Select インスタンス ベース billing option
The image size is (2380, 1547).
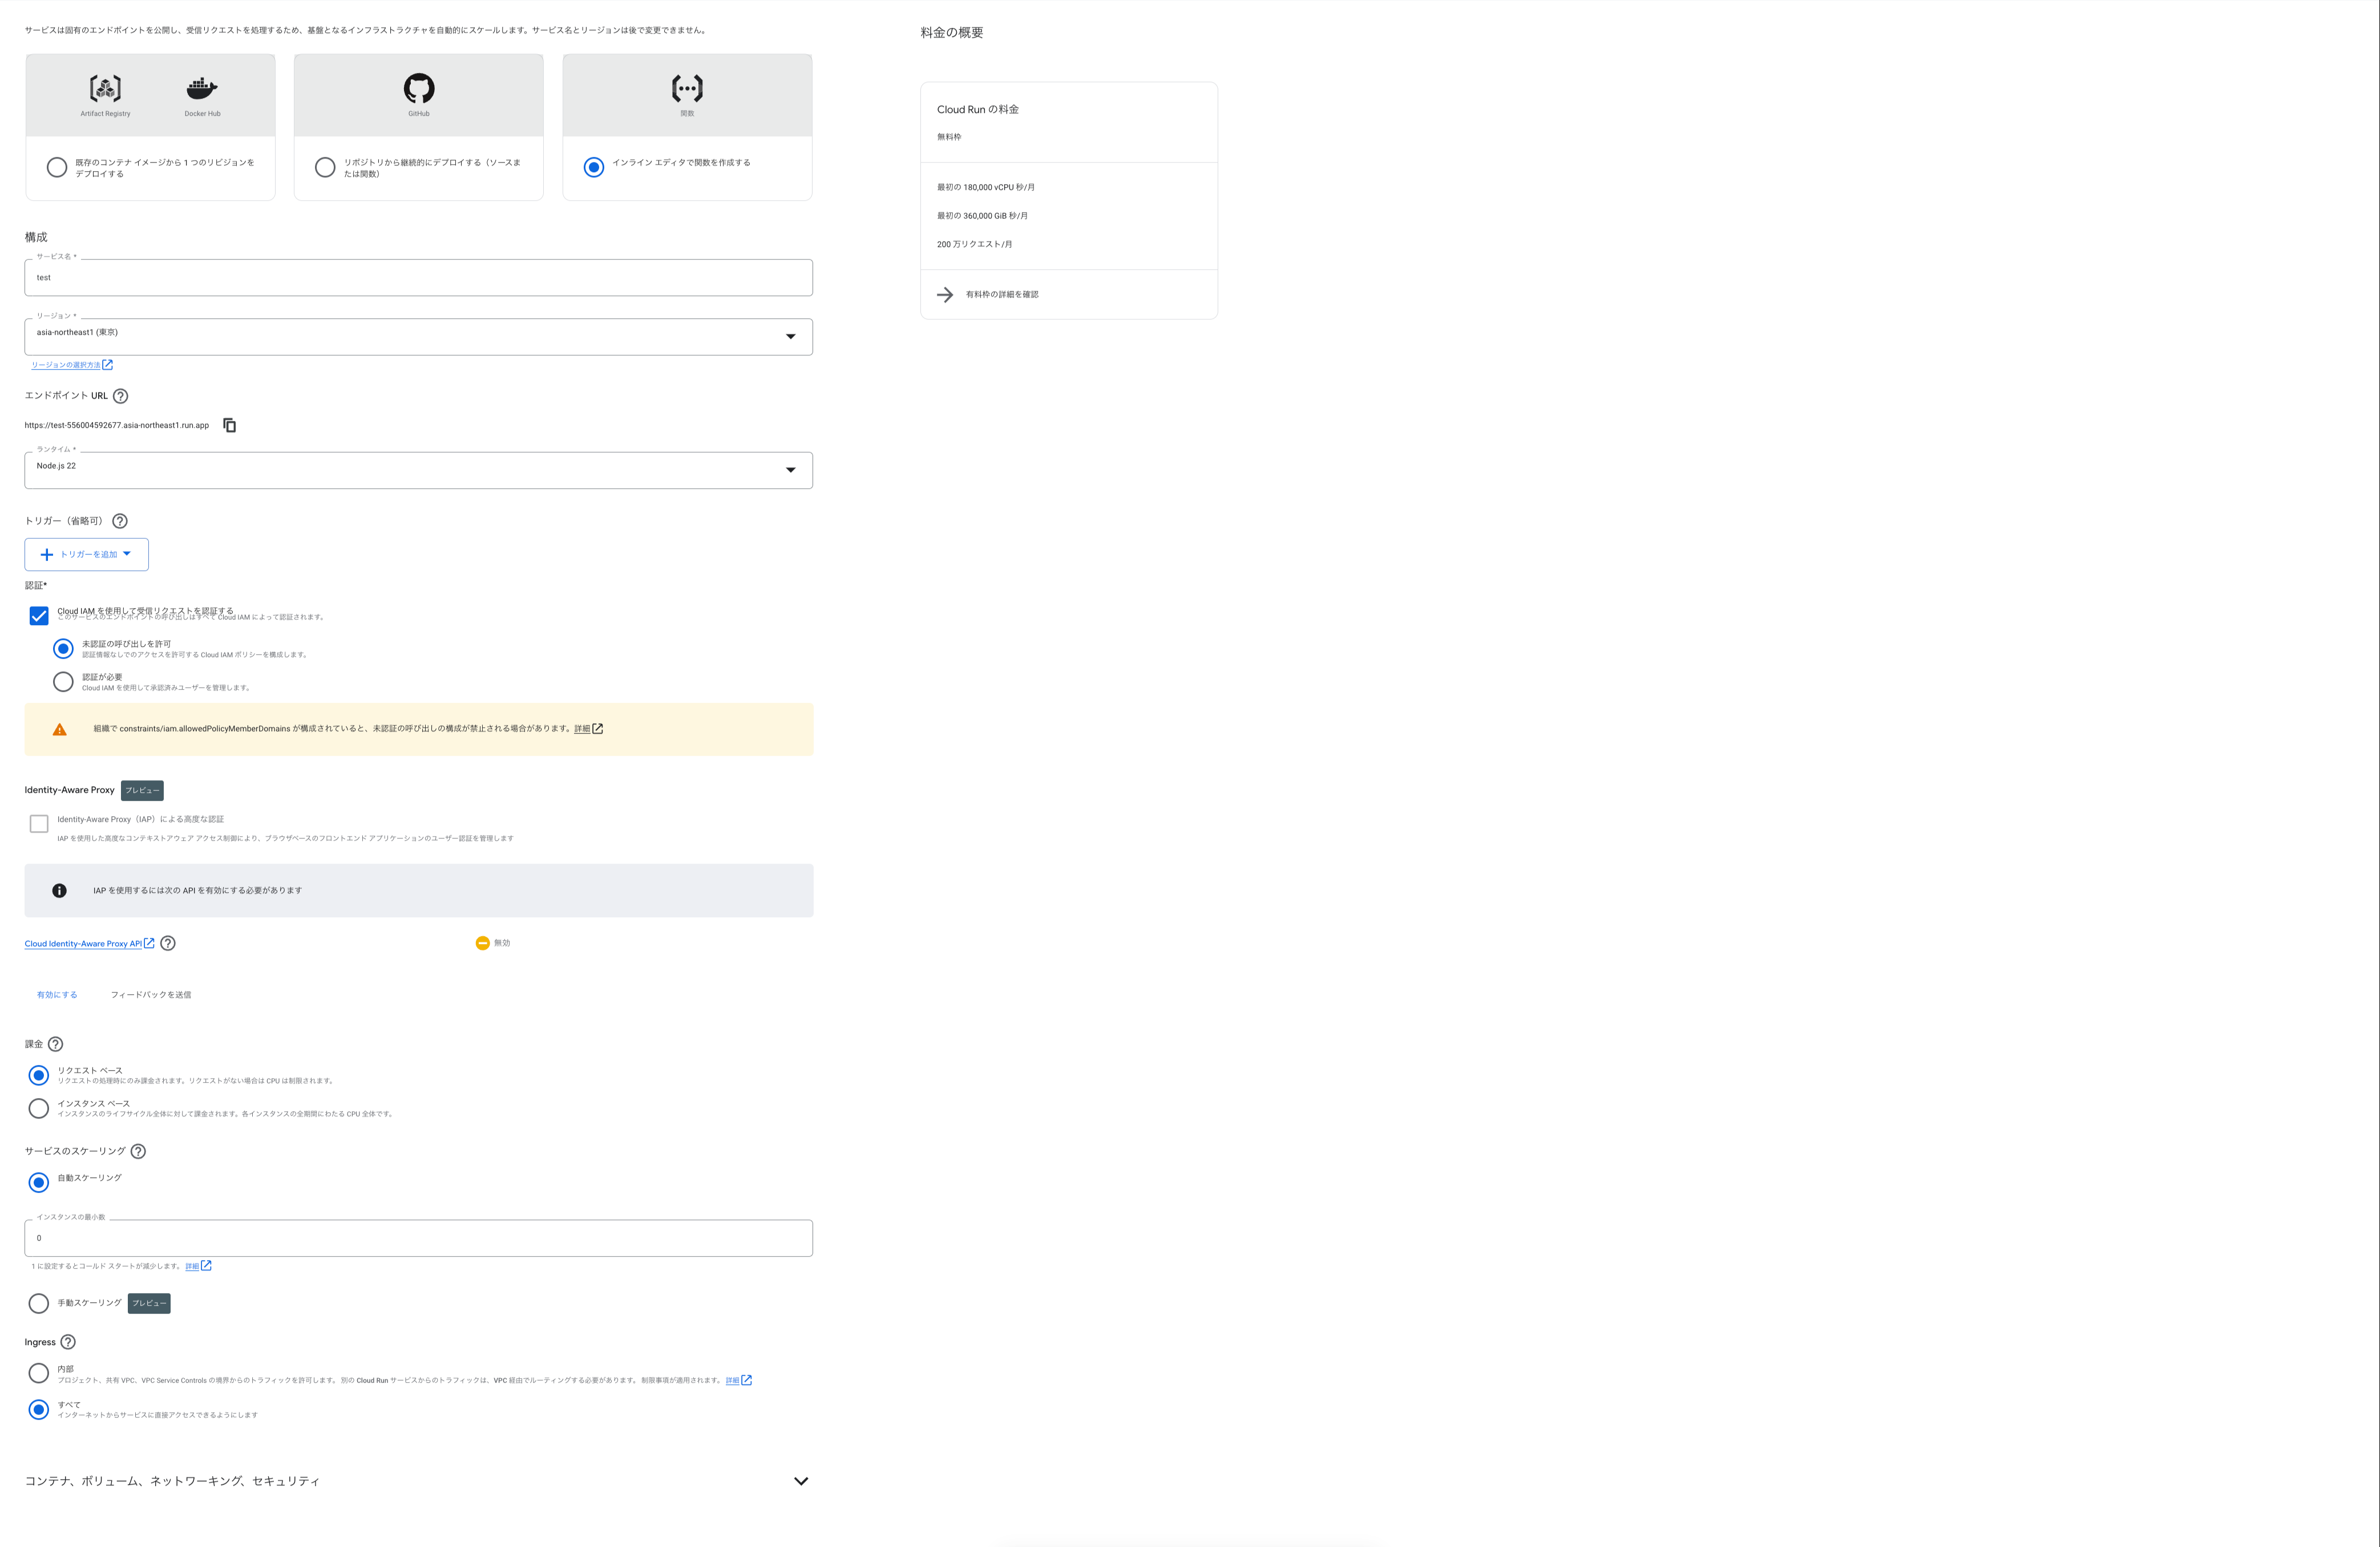[x=39, y=1108]
